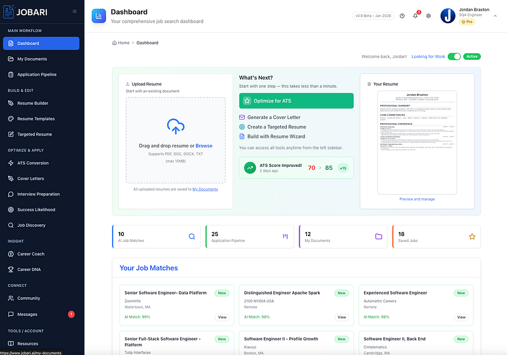Open Targeted Resume in the sidebar

point(41,134)
